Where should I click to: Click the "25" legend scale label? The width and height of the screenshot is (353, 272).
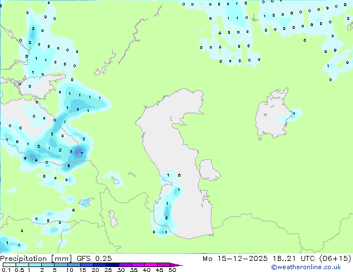108,270
